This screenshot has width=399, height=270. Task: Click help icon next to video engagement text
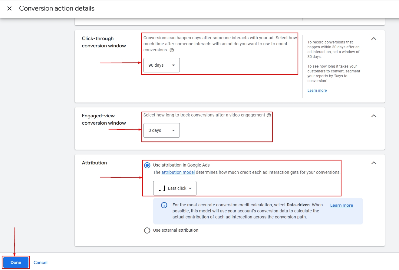click(269, 115)
